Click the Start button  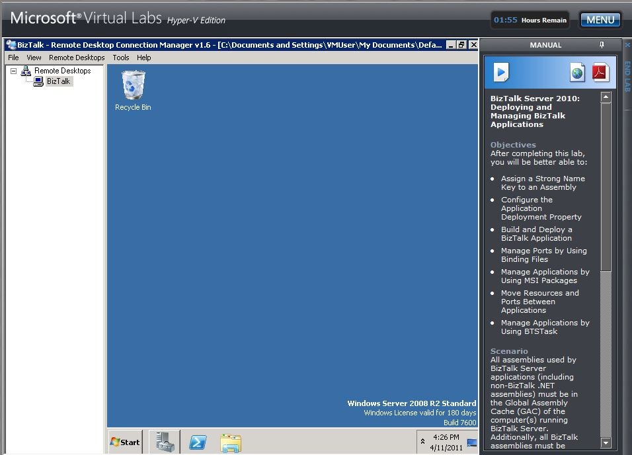[125, 442]
